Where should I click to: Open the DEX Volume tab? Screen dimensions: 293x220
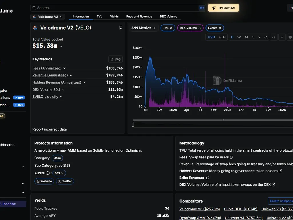pyautogui.click(x=168, y=17)
